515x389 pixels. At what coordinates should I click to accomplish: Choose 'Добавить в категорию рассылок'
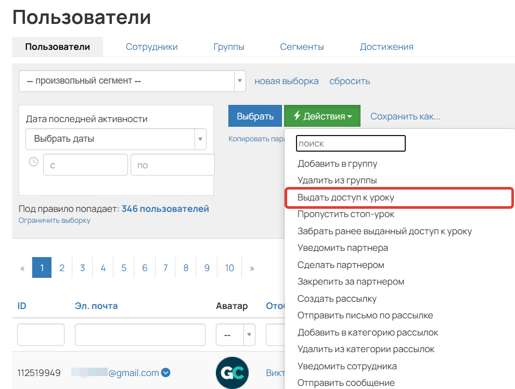tap(368, 332)
